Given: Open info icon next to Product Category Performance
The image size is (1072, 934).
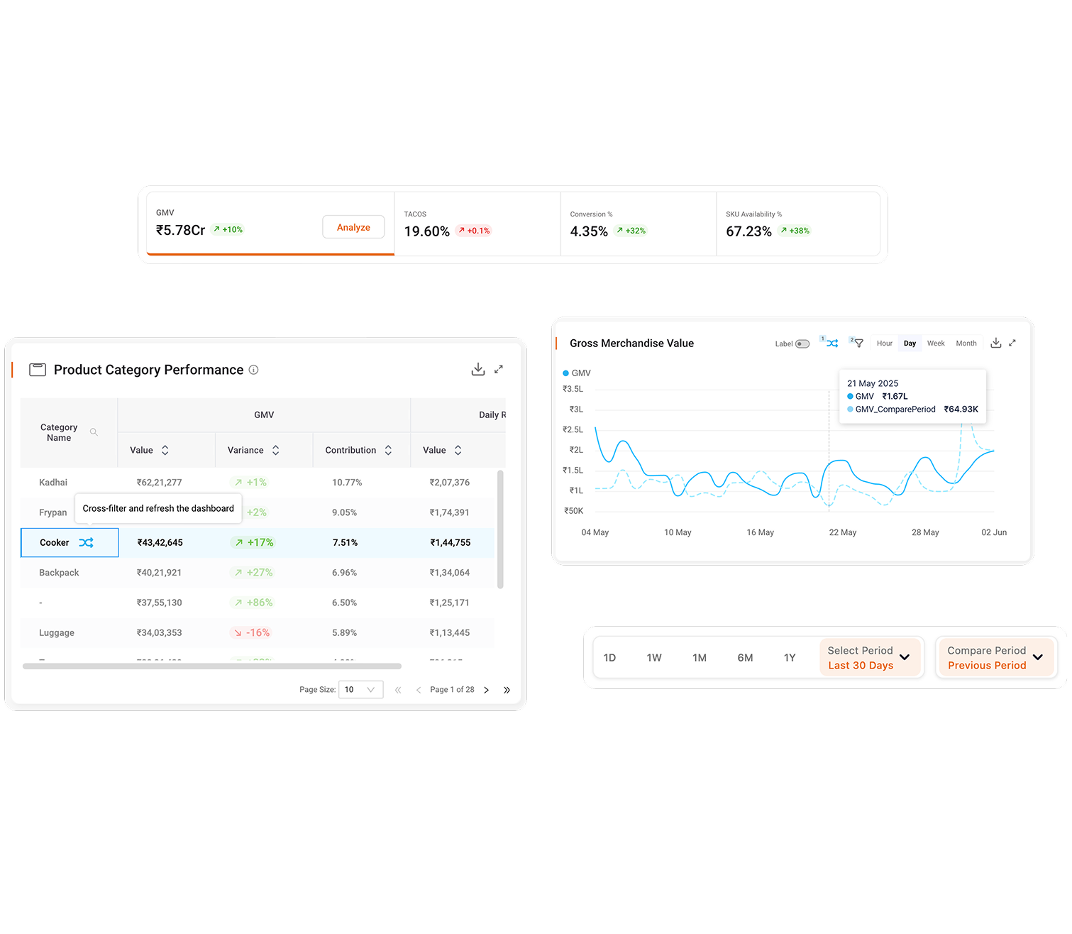Looking at the screenshot, I should point(254,370).
